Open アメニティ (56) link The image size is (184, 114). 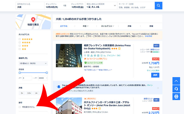click(113, 55)
